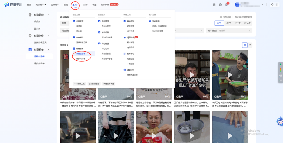This screenshot has height=143, width=283.
Task: Click the 账户查询 icon in the menu
Action: (150, 21)
